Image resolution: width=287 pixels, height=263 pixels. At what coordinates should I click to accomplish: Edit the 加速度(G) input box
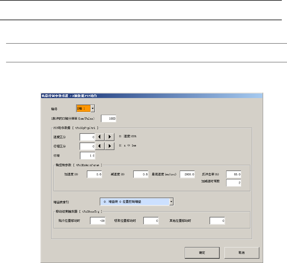pyautogui.click(x=95, y=174)
